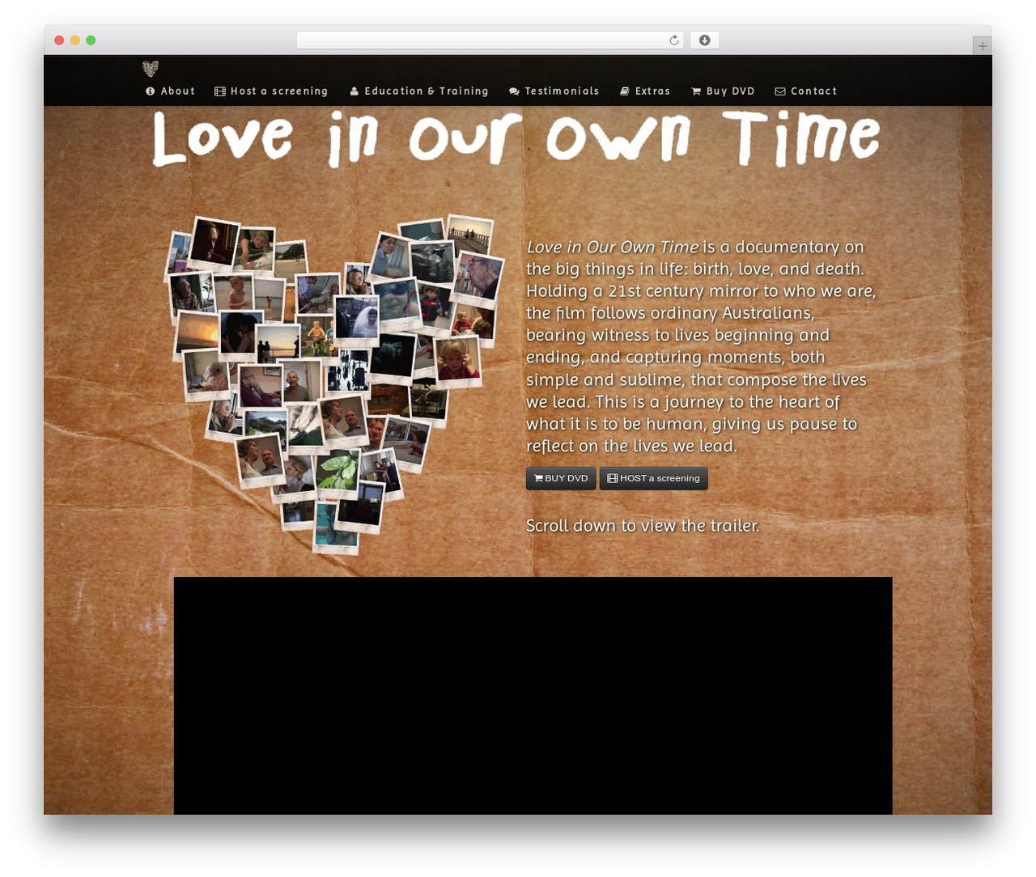Click the film icon beside Host a screening
Screen dimensions: 1036x877
220,91
